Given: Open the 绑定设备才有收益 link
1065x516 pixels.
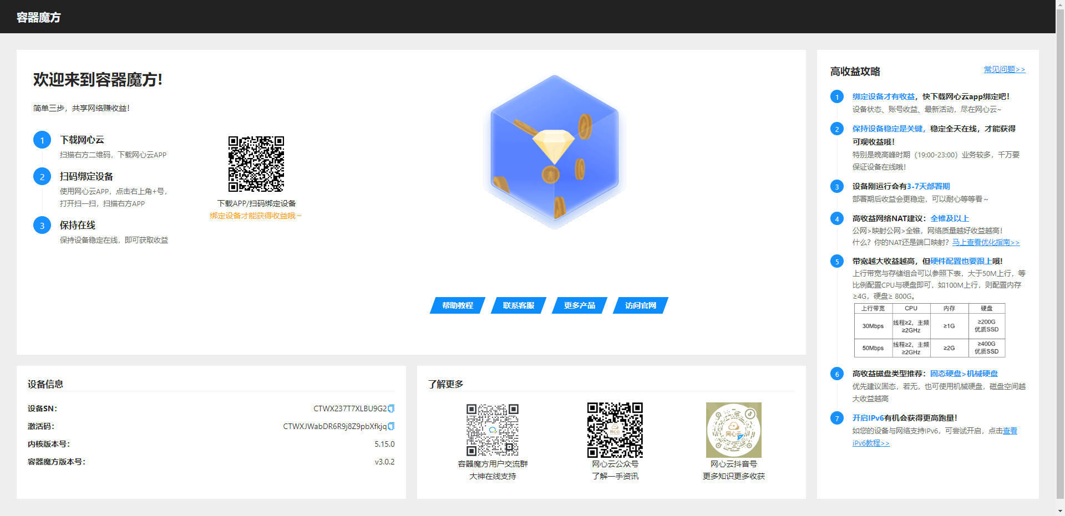Looking at the screenshot, I should [x=884, y=96].
